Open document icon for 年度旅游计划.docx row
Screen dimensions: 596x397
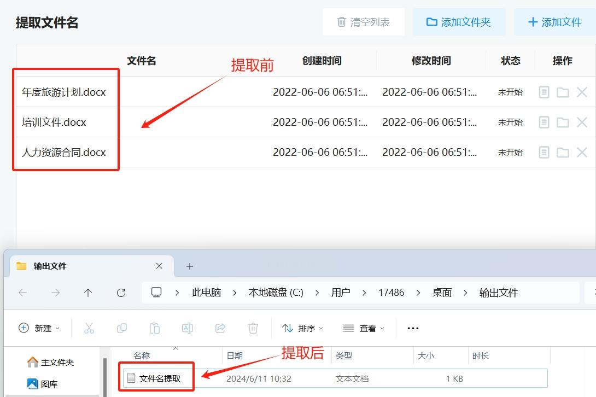coord(544,92)
